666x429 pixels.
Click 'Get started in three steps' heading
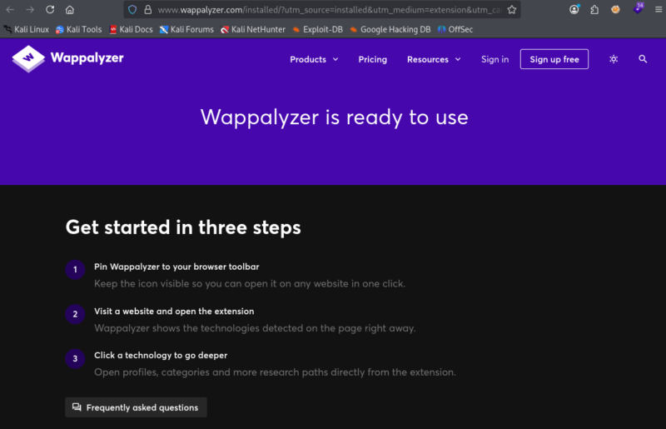[x=183, y=227]
